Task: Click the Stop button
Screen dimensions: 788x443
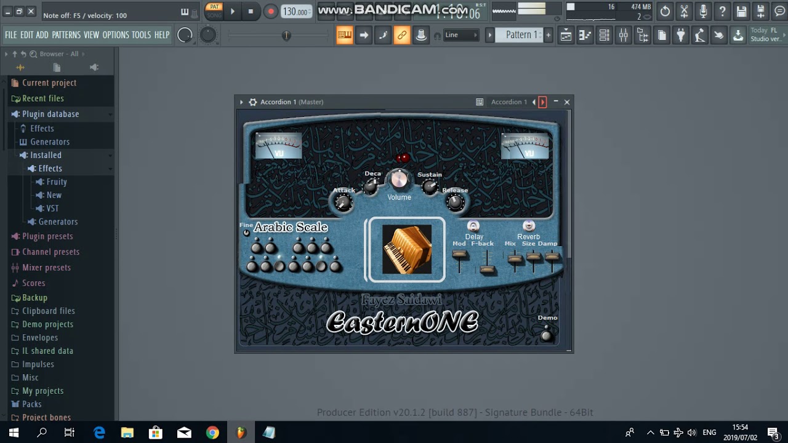Action: [x=251, y=11]
